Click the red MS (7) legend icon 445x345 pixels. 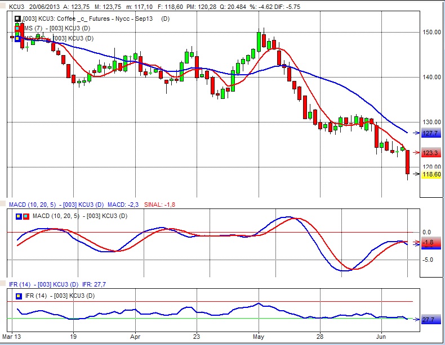click(x=17, y=29)
